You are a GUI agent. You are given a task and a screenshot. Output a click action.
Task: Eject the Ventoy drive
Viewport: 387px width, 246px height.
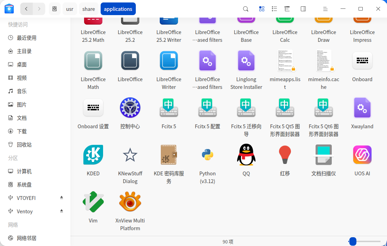pyautogui.click(x=62, y=211)
